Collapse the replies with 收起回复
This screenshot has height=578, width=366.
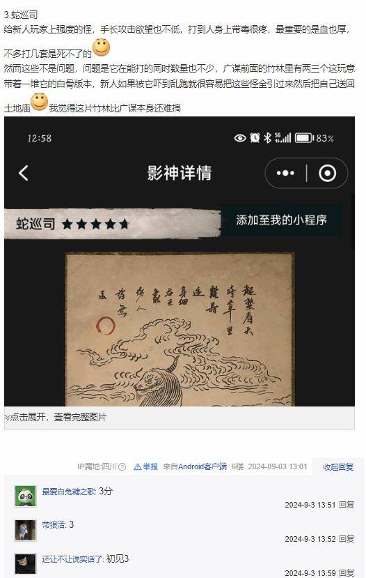338,467
